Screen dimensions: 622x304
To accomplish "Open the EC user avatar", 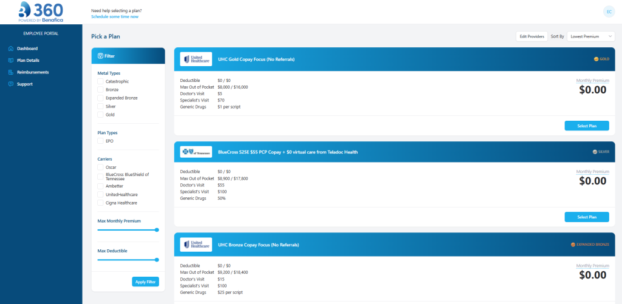I will pos(609,12).
